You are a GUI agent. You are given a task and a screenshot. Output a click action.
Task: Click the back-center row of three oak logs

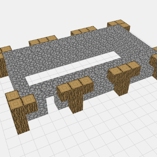(84, 31)
